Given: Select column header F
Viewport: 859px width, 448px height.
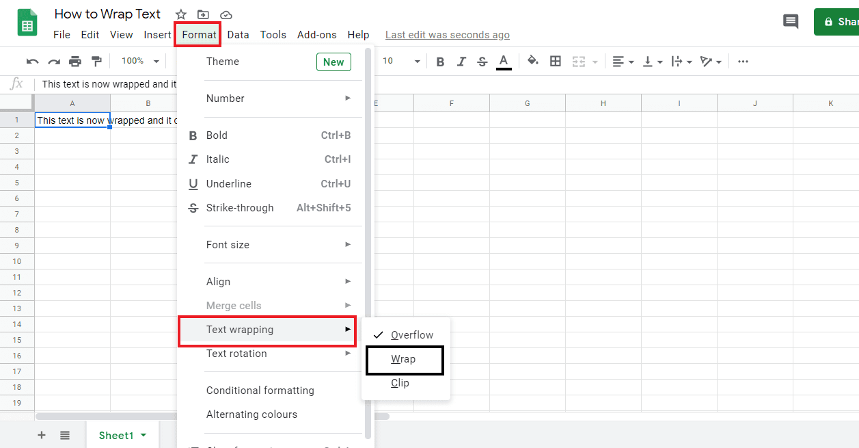Looking at the screenshot, I should [x=452, y=103].
